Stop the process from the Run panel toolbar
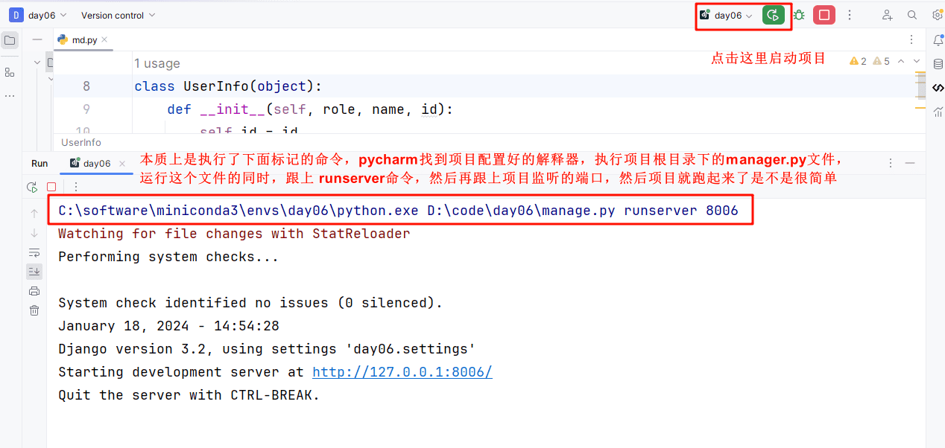This screenshot has width=945, height=448. 51,187
